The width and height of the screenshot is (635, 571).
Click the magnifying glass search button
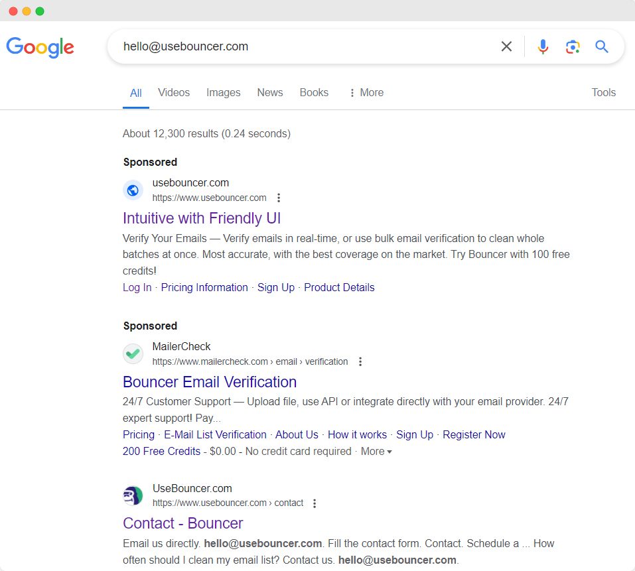coord(602,46)
